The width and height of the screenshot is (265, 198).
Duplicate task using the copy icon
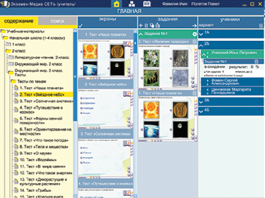click(152, 26)
